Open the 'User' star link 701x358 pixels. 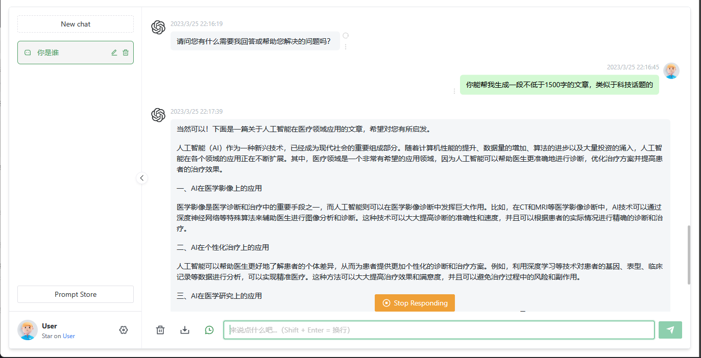[x=69, y=336]
